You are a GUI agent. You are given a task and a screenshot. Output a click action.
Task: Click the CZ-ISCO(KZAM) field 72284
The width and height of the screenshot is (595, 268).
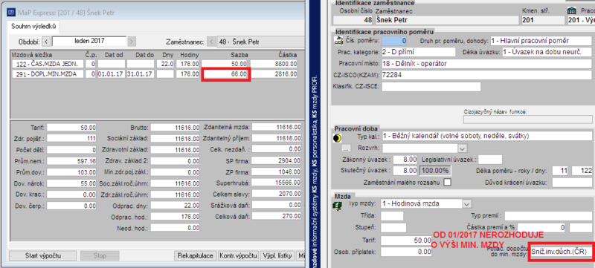point(487,75)
